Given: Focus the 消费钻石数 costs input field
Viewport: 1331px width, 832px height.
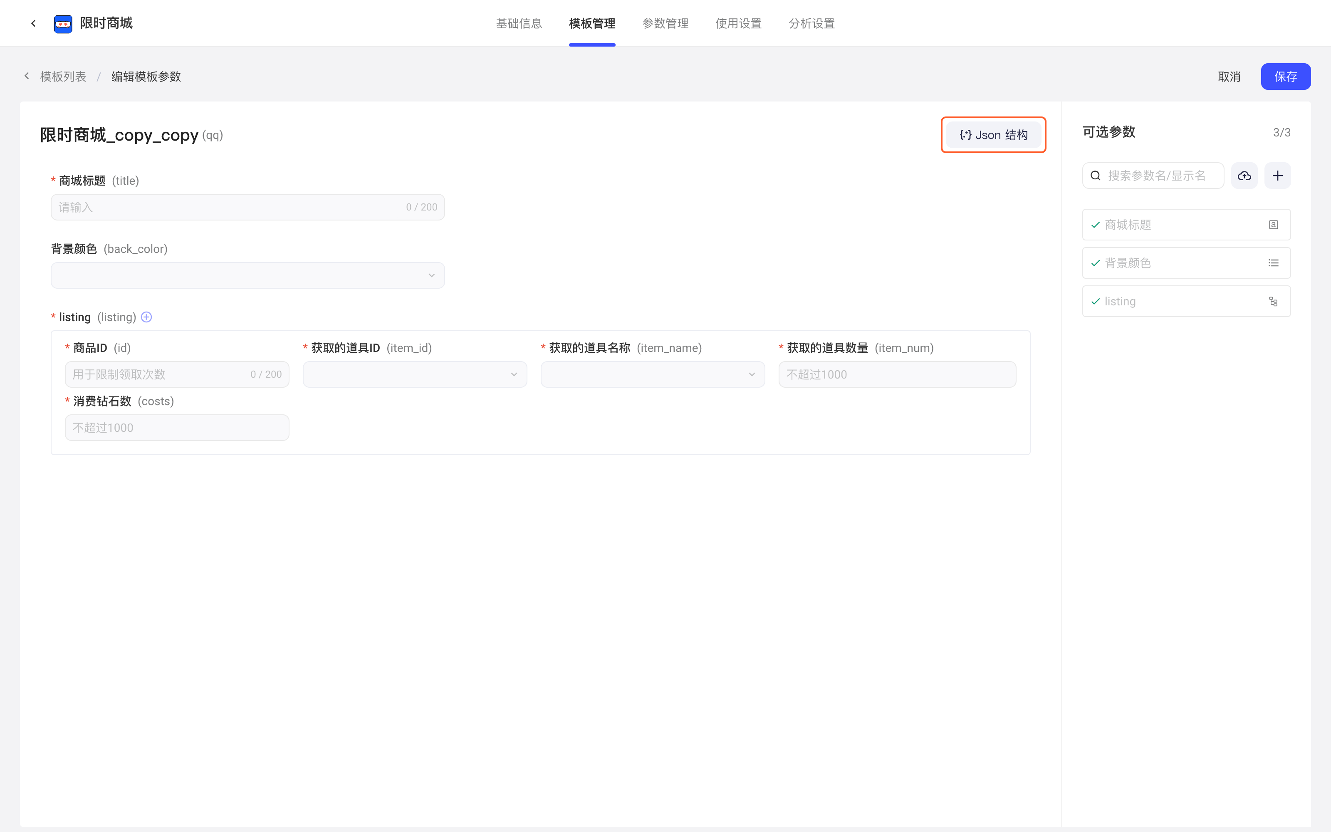Looking at the screenshot, I should pos(177,428).
